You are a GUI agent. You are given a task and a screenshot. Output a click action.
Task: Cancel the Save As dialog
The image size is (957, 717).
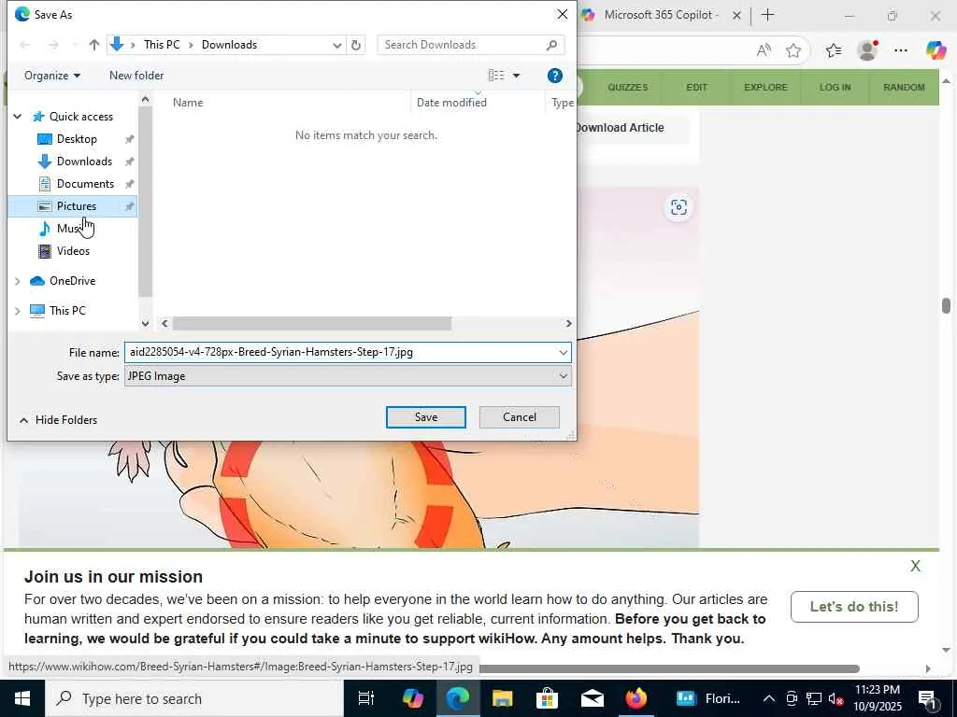click(520, 417)
